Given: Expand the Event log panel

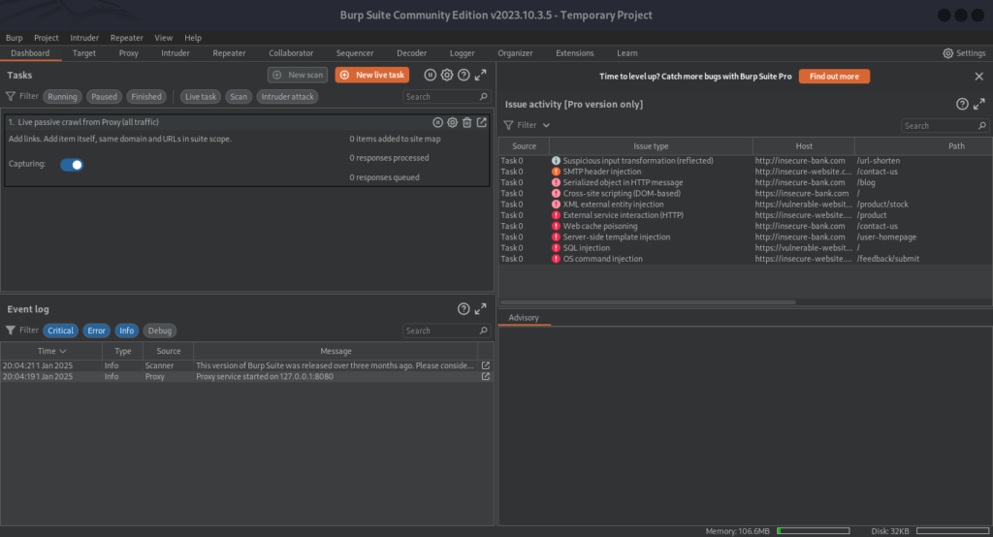Looking at the screenshot, I should [481, 309].
